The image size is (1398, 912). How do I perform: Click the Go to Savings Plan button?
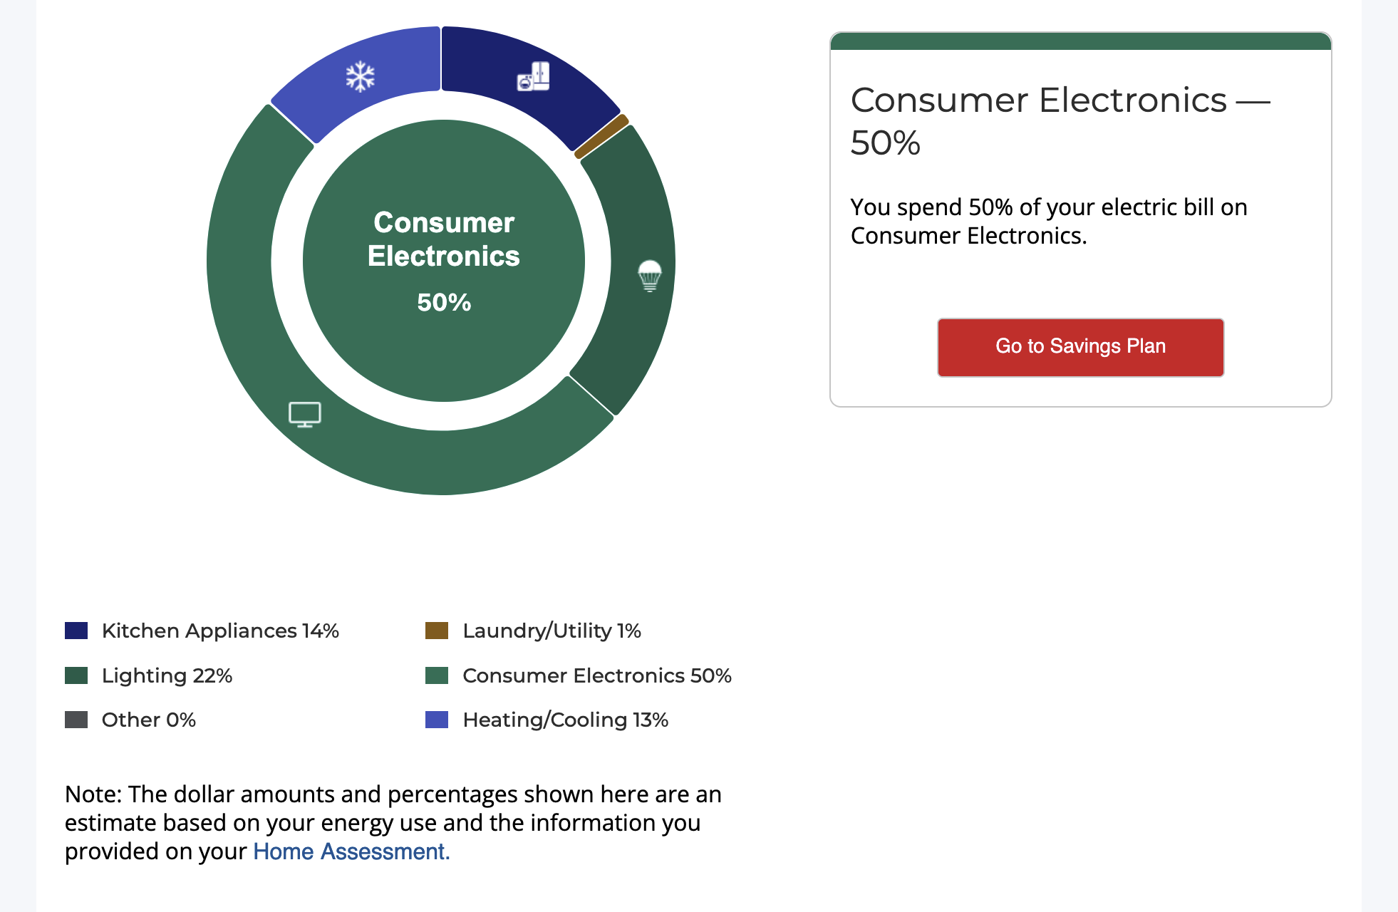pos(1080,347)
